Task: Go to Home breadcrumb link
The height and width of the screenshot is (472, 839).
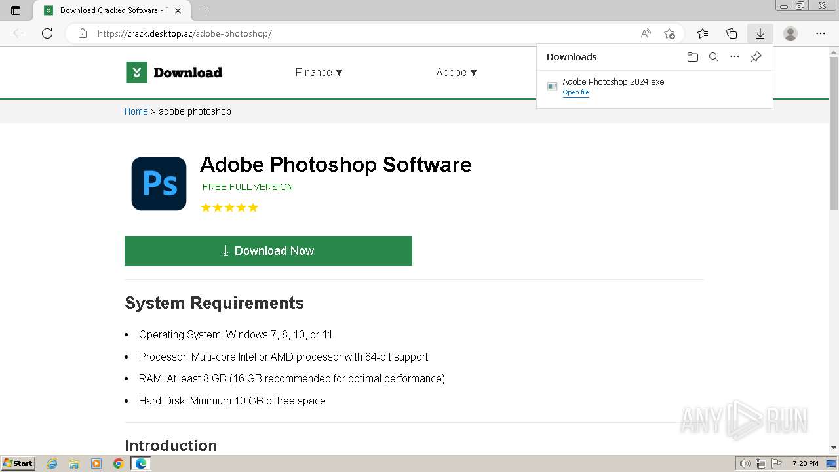Action: (x=136, y=111)
